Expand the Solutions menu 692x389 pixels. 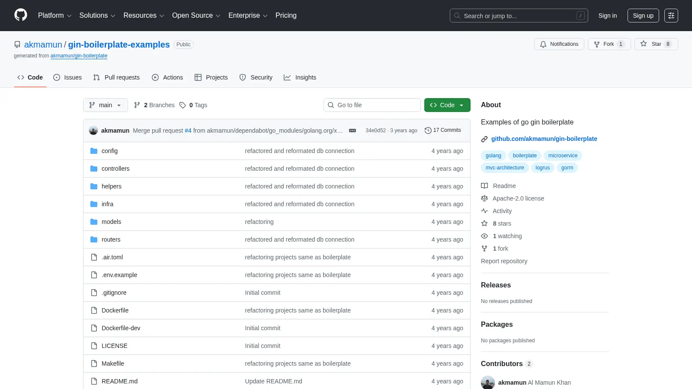click(x=97, y=16)
